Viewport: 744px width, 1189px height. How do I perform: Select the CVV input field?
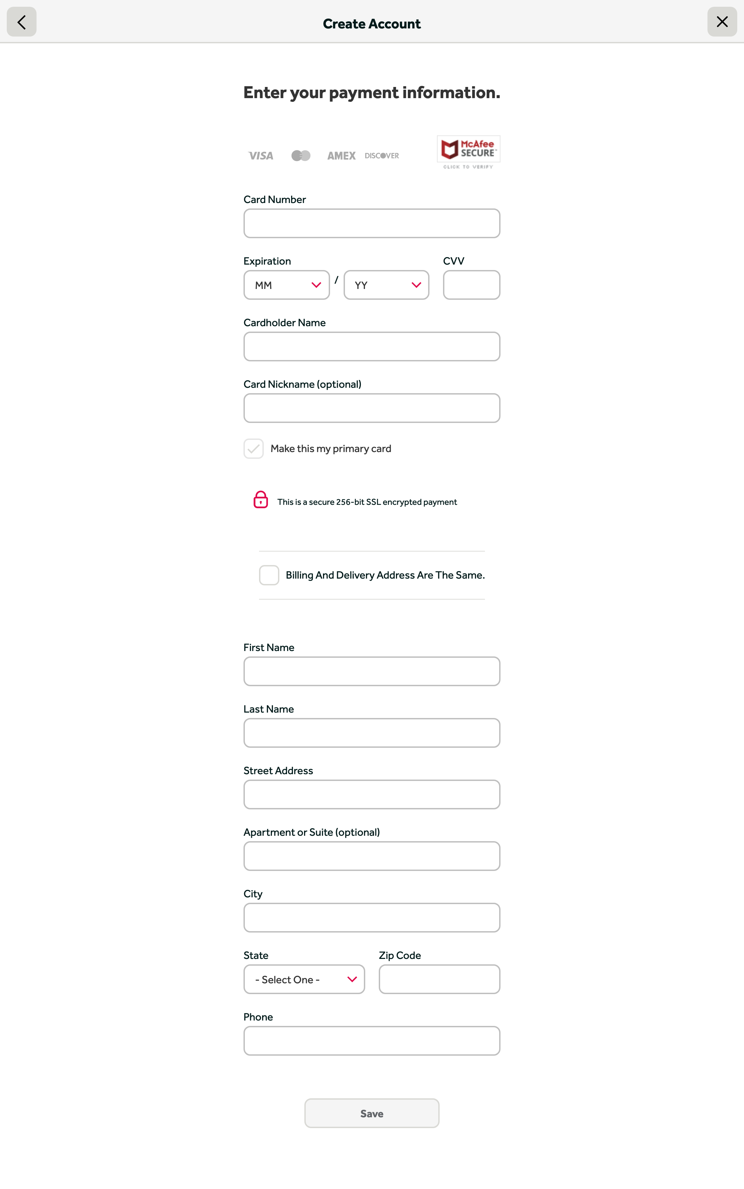pyautogui.click(x=471, y=285)
